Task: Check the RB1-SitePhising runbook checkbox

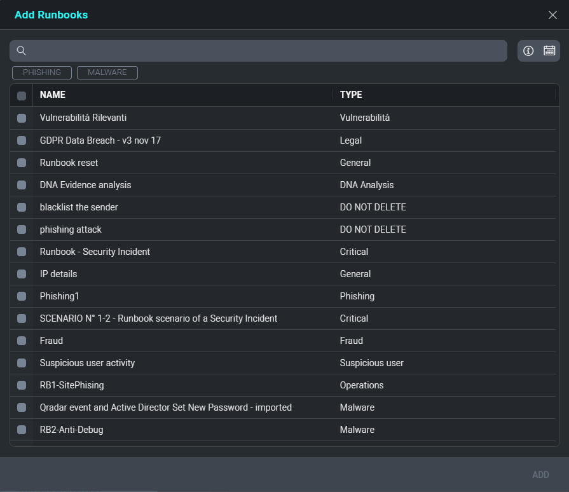Action: coord(22,385)
